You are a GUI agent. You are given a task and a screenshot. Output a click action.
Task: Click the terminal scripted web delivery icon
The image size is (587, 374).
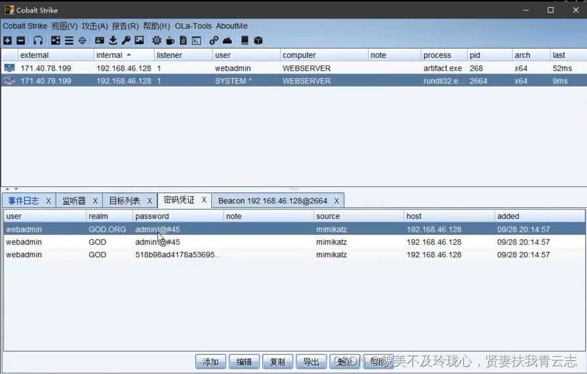click(x=197, y=41)
